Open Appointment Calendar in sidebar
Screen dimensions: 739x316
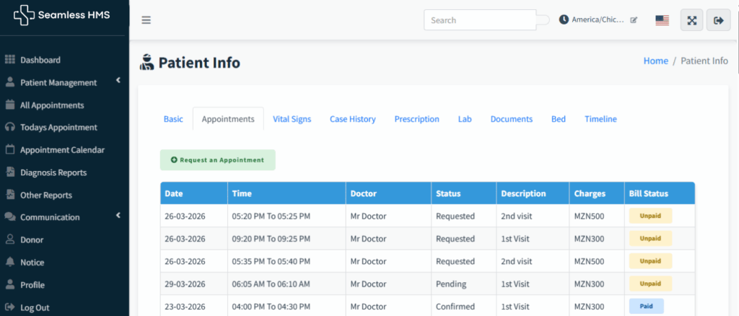pyautogui.click(x=62, y=150)
